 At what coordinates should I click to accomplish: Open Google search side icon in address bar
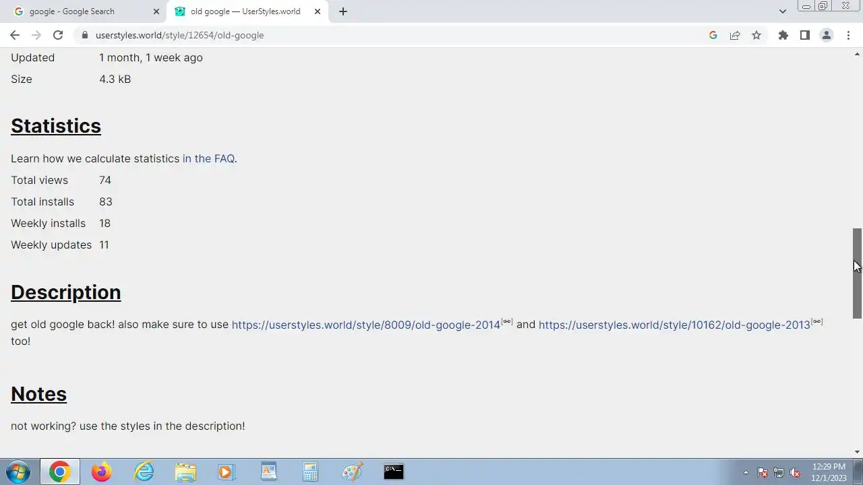pyautogui.click(x=713, y=35)
